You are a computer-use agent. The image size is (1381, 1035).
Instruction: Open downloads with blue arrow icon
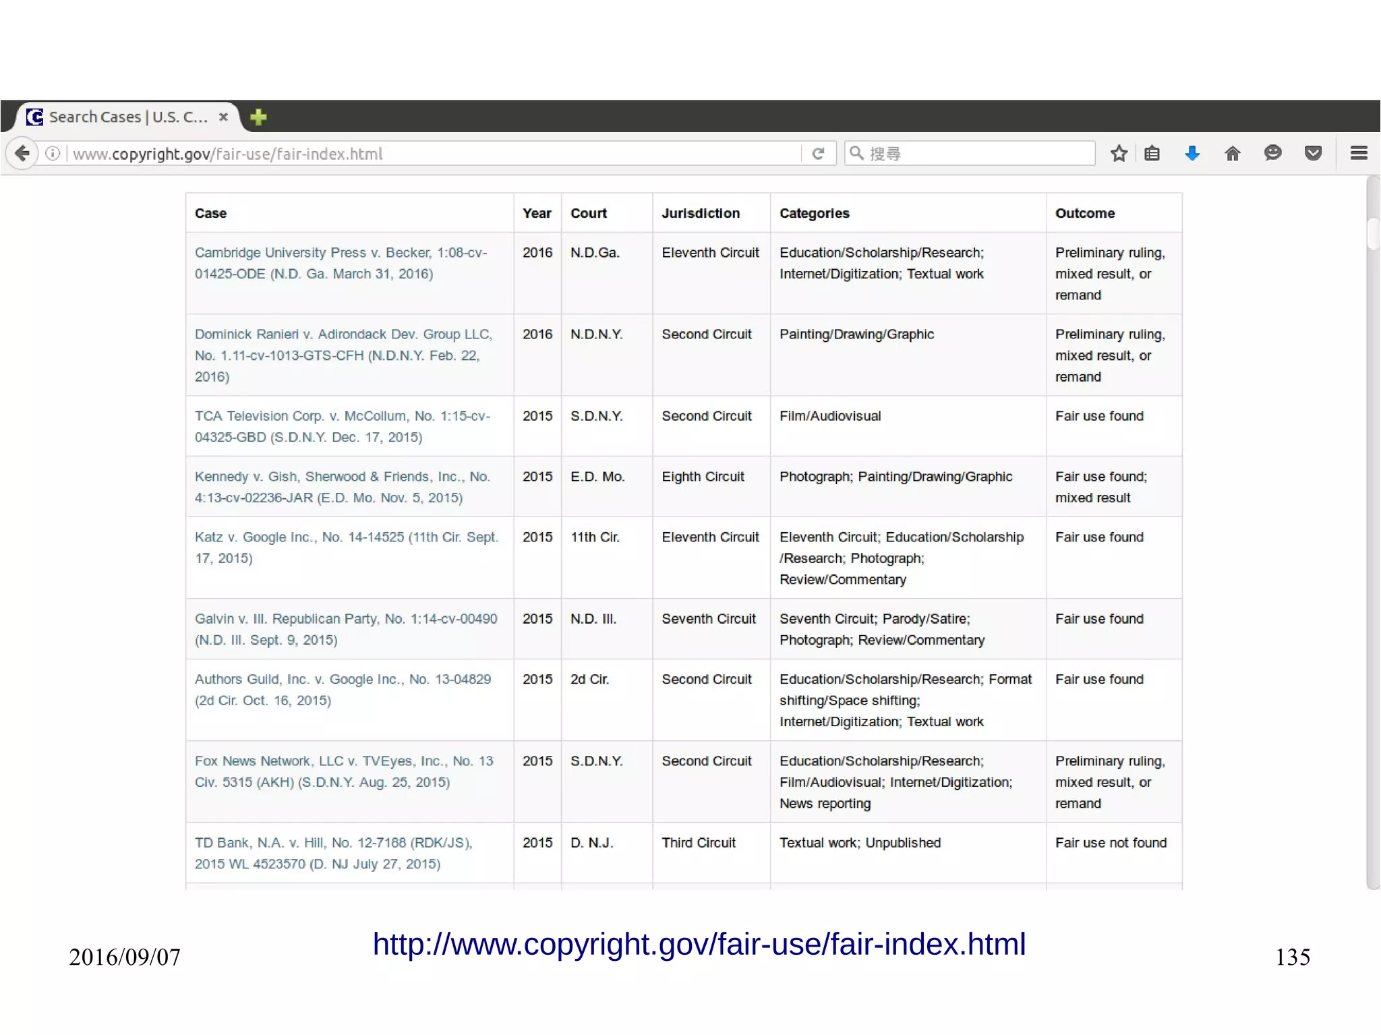coord(1192,154)
